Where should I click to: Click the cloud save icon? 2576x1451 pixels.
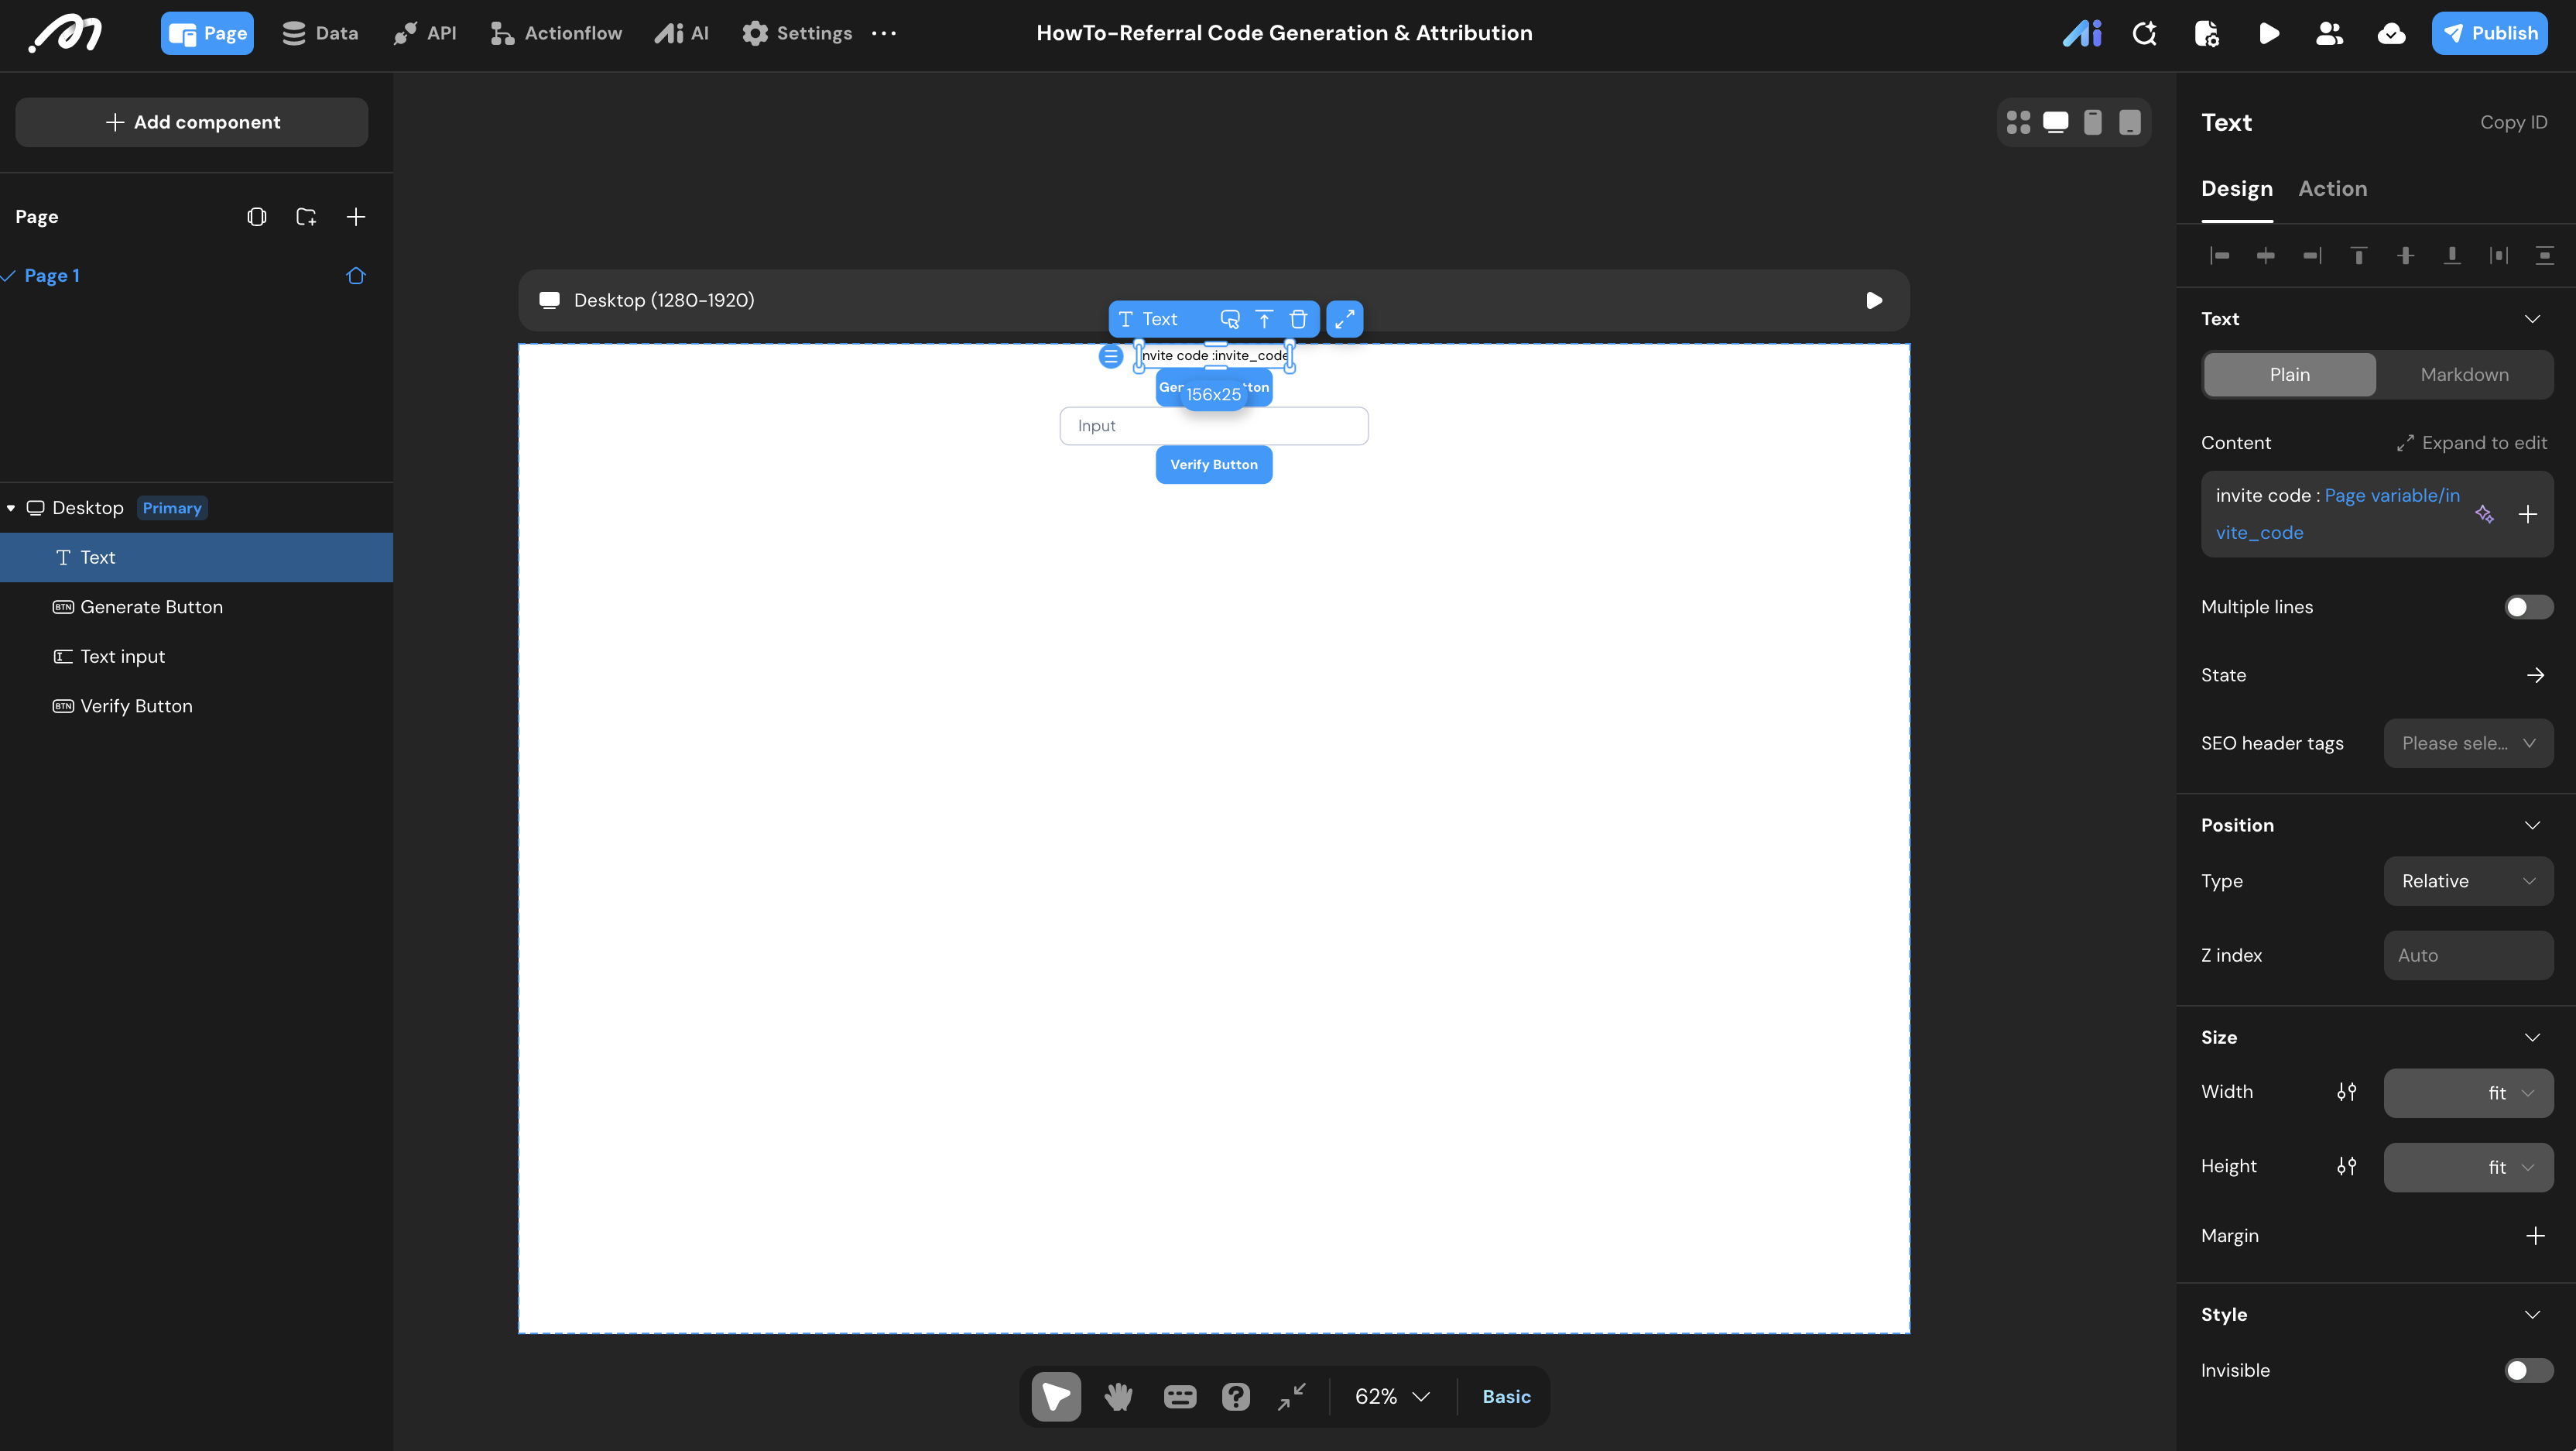click(2391, 33)
